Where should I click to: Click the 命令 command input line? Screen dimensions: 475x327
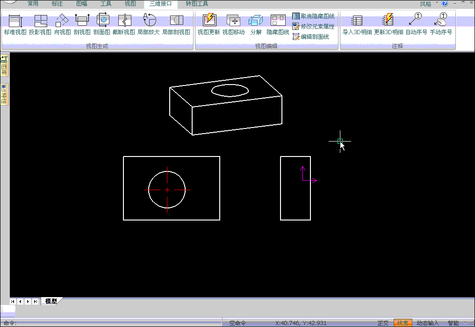[x=111, y=323]
